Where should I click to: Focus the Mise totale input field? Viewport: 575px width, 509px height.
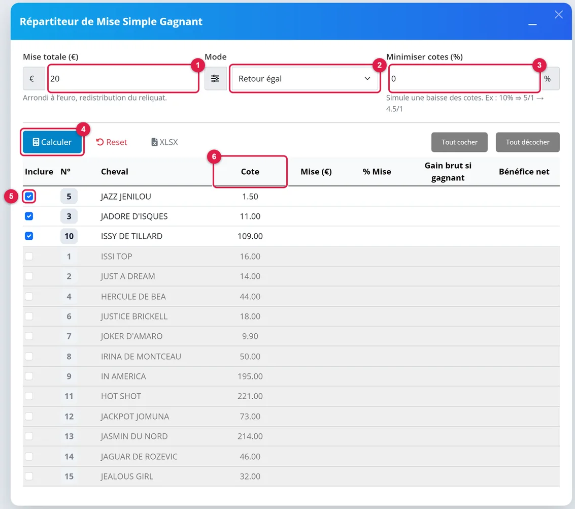pos(123,79)
